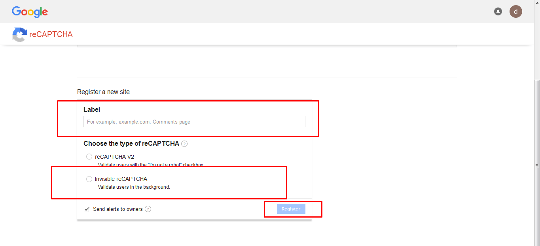The image size is (540, 246).
Task: Select the reCAPTCHA V2 radio button
Action: tap(89, 156)
